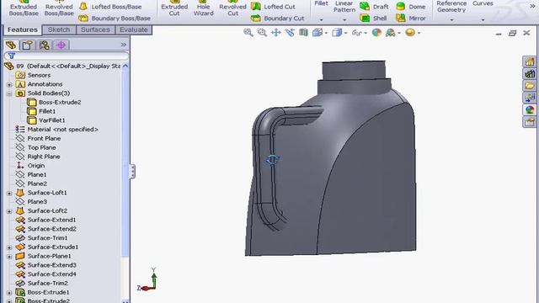Open the Fillet dropdown arrow
539x303 pixels.
pos(321,20)
